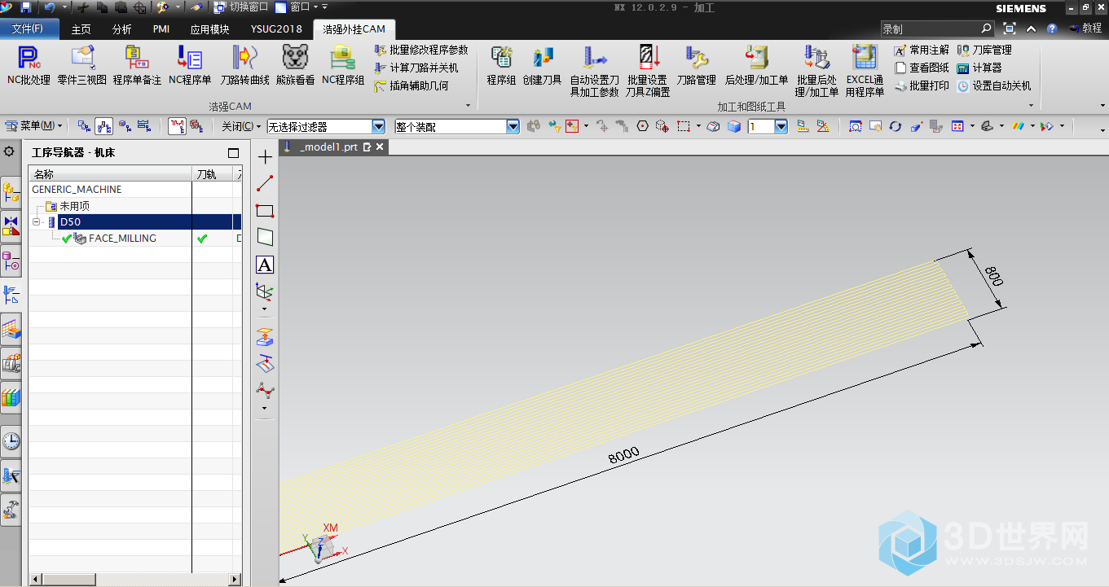Maximize the 工序导航器 panel checkbox
This screenshot has height=587, width=1109.
coord(234,153)
